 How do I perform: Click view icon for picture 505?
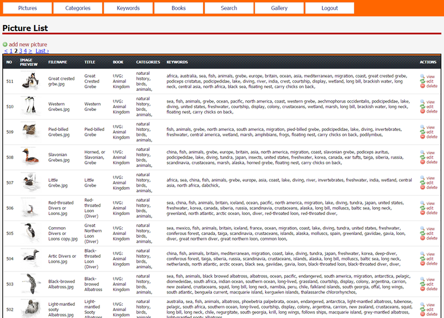pyautogui.click(x=422, y=229)
